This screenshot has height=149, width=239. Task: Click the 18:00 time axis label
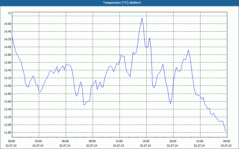[x=173, y=141]
